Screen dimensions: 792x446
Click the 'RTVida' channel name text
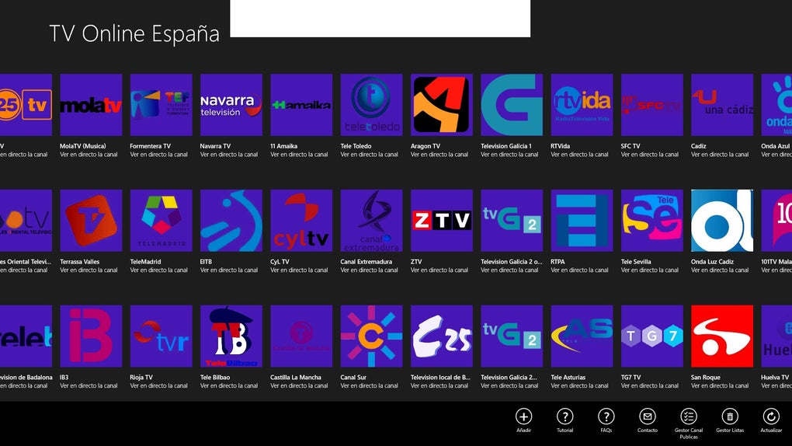point(560,146)
